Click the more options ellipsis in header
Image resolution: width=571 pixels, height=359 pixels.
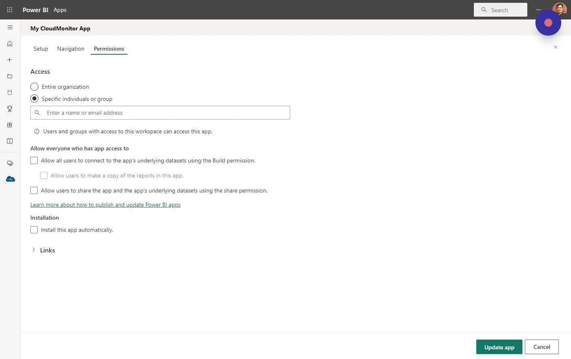coord(539,10)
